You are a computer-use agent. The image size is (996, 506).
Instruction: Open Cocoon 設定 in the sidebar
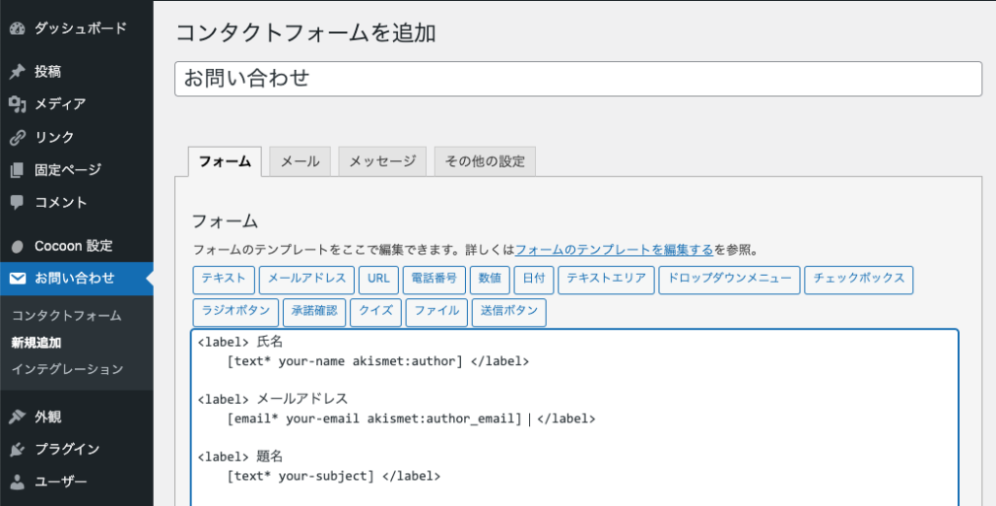(73, 246)
